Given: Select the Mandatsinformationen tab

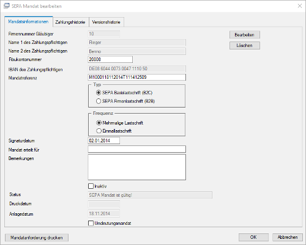Looking at the screenshot, I should click(28, 21).
